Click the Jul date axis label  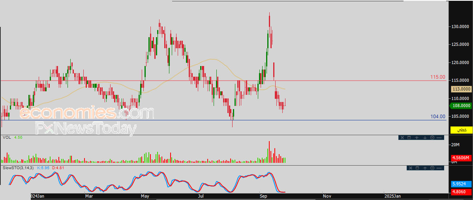pos(202,196)
